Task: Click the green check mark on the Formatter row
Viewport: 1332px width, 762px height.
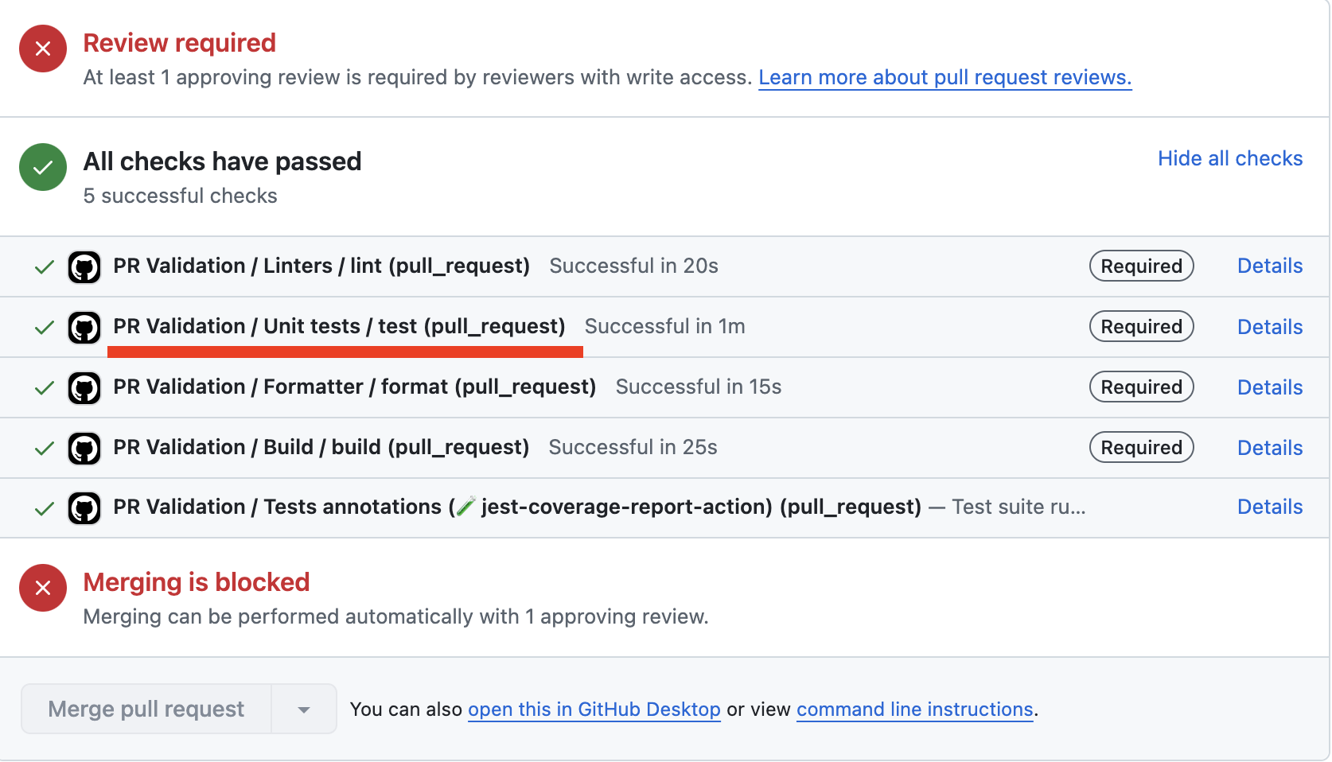Action: point(45,388)
